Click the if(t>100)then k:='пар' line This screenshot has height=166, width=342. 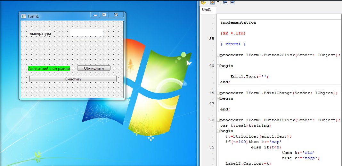coord(253,142)
